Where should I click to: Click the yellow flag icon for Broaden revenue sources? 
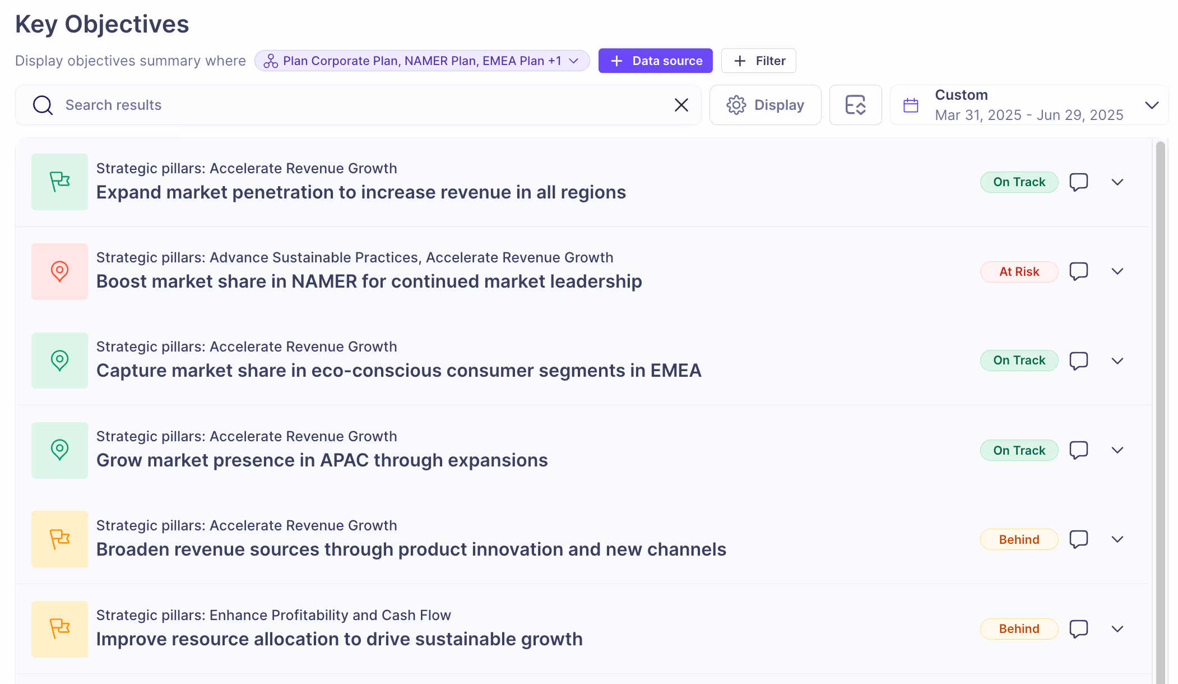click(59, 539)
